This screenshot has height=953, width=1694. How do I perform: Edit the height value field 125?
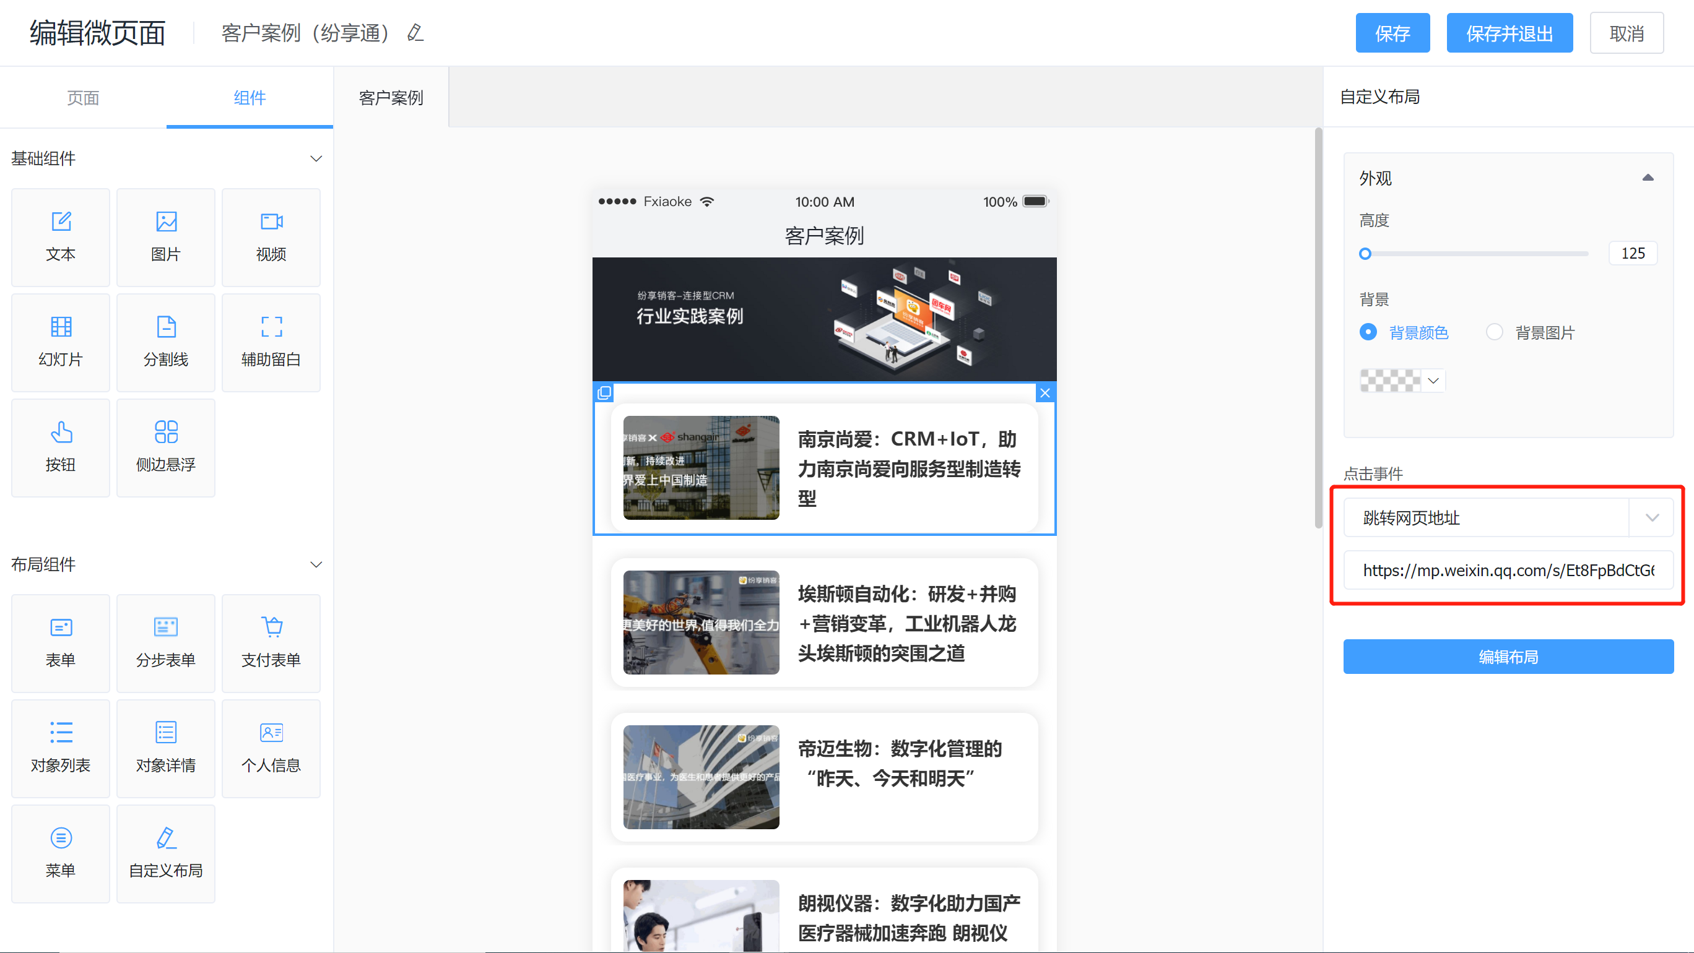[1633, 253]
